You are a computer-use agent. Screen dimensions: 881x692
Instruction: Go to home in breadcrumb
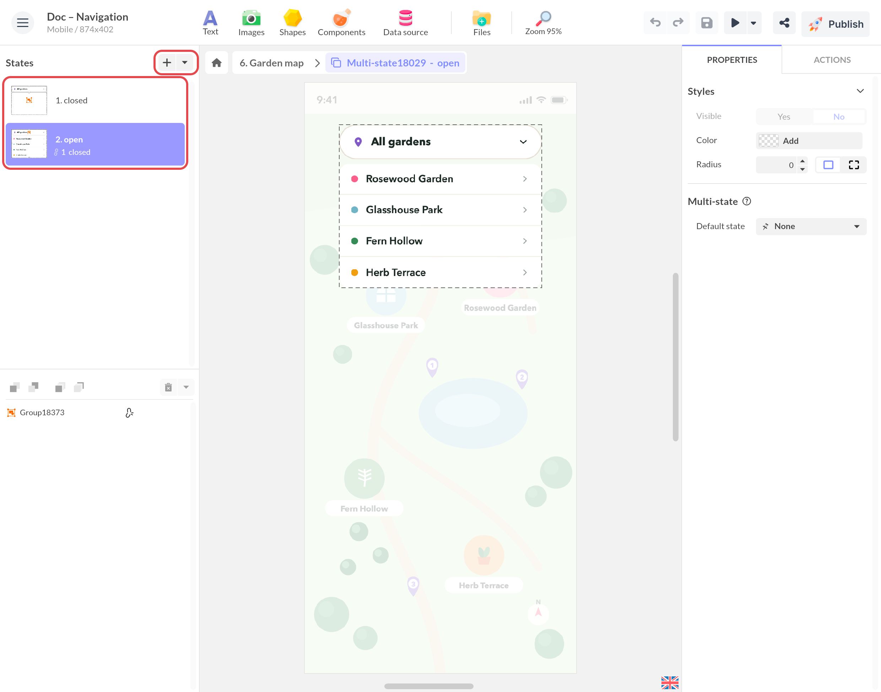[x=217, y=63]
